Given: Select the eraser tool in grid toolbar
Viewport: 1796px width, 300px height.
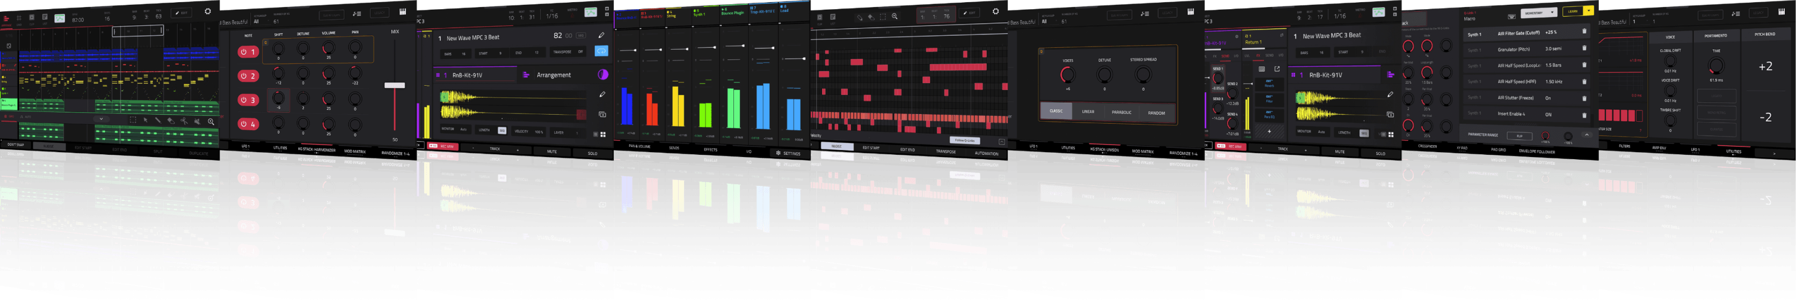Looking at the screenshot, I should point(871,17).
